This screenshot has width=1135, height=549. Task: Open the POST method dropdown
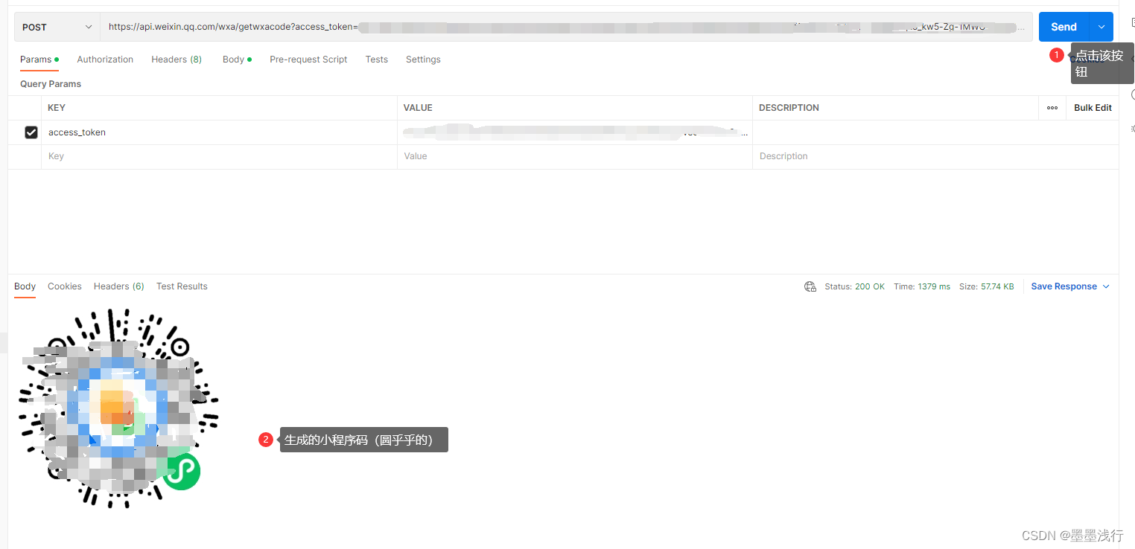(57, 27)
